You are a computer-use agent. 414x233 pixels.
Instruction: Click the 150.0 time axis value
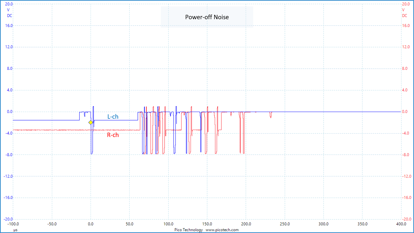pos(207,224)
